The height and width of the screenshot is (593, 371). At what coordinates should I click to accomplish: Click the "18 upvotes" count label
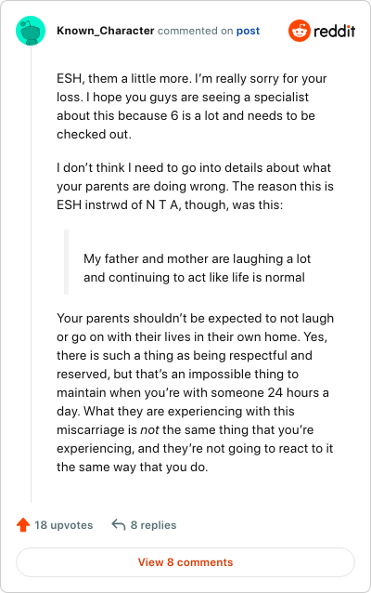(x=63, y=525)
